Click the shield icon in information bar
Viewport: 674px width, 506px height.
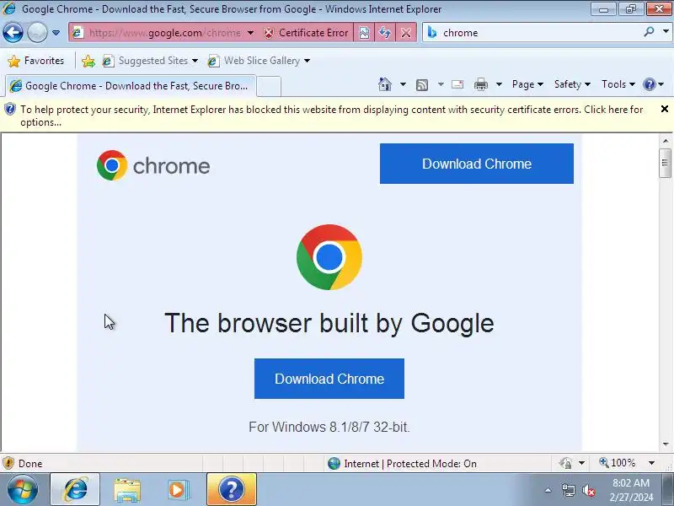tap(9, 110)
